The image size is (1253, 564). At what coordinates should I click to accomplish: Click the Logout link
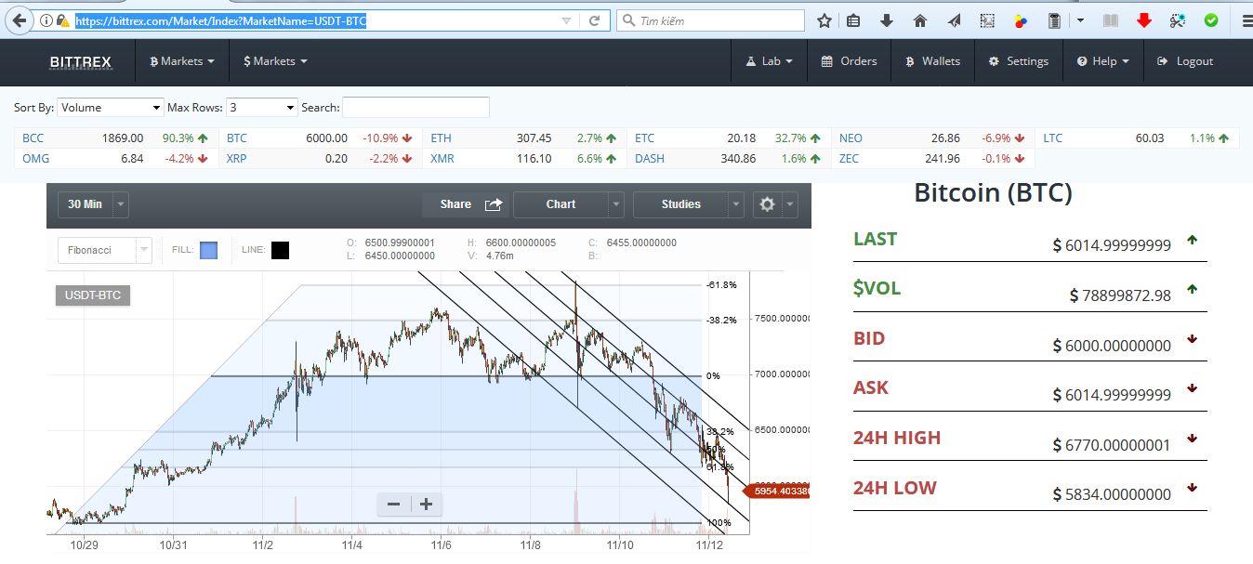[x=1185, y=61]
